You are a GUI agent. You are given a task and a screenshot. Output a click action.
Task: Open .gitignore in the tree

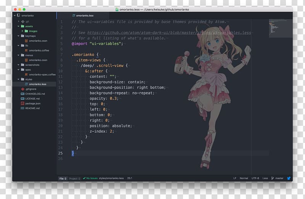click(31, 89)
